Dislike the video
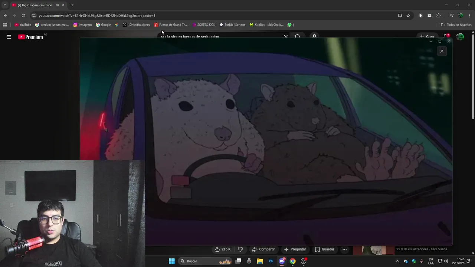The image size is (475, 267). 240,249
